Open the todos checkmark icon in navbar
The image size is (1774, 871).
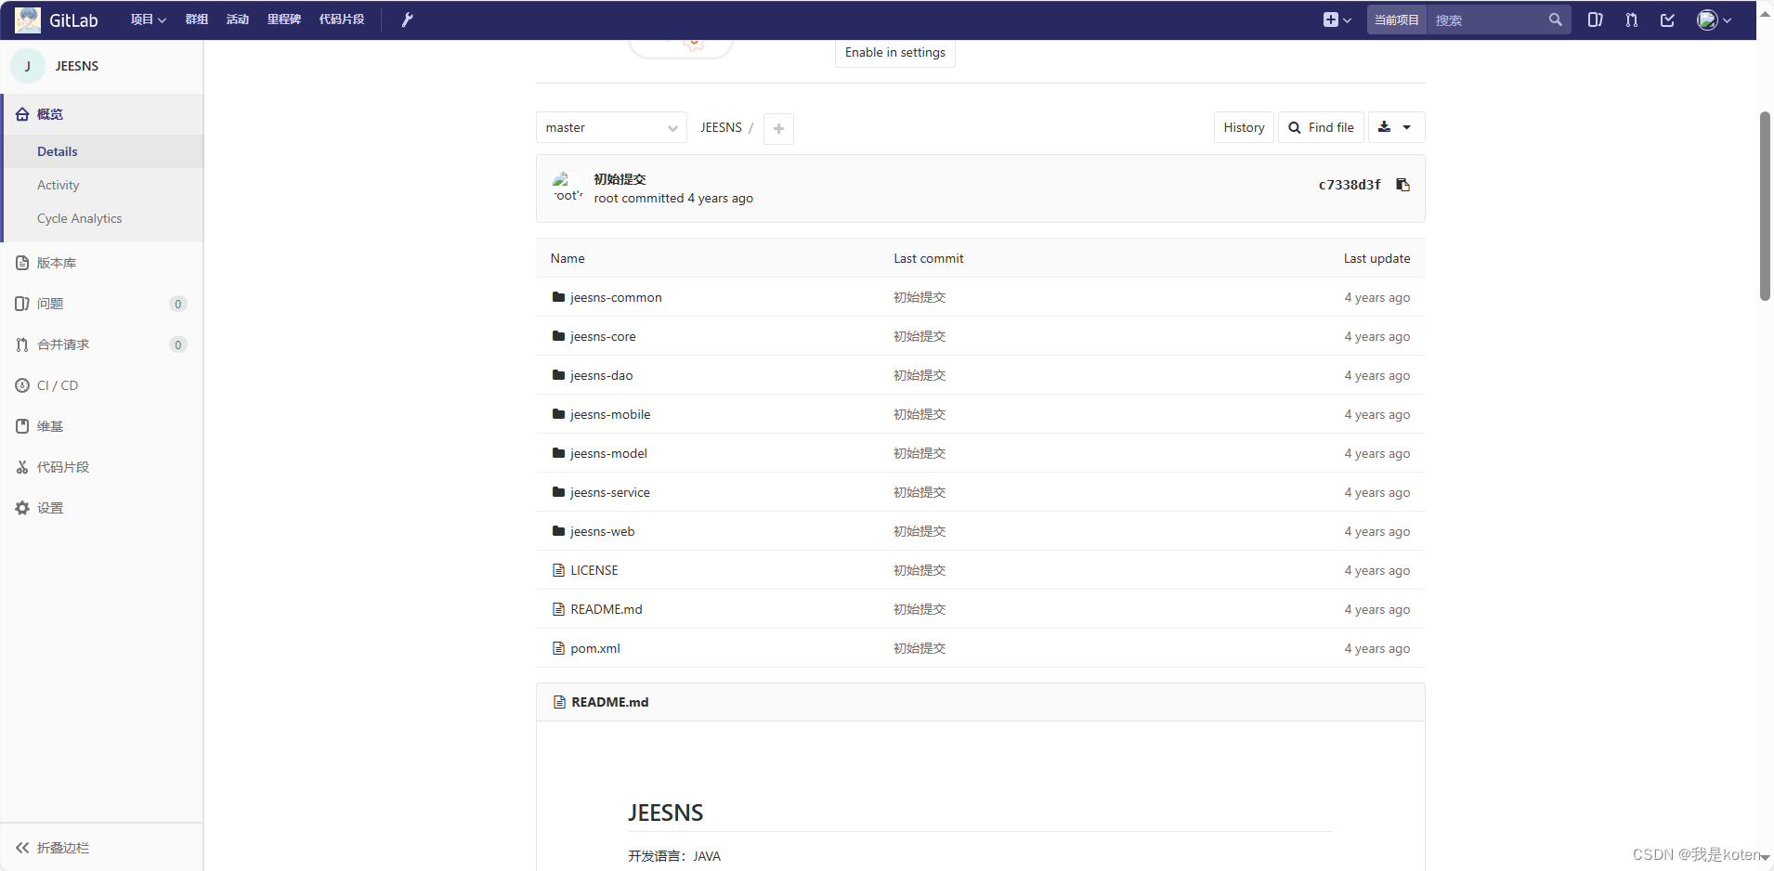tap(1667, 19)
